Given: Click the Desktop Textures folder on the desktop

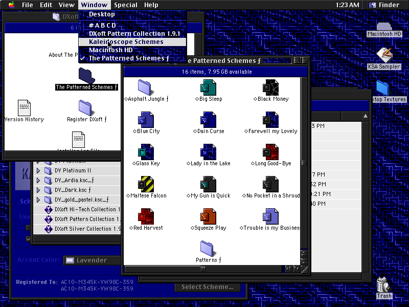Looking at the screenshot, I should tap(383, 87).
